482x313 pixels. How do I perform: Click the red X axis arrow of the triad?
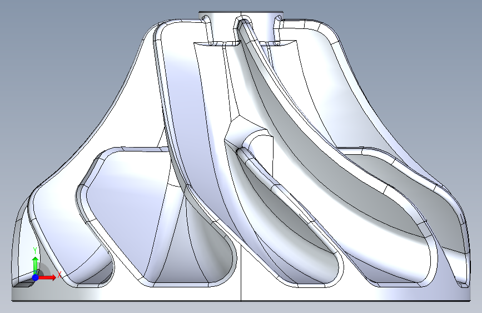[47, 277]
